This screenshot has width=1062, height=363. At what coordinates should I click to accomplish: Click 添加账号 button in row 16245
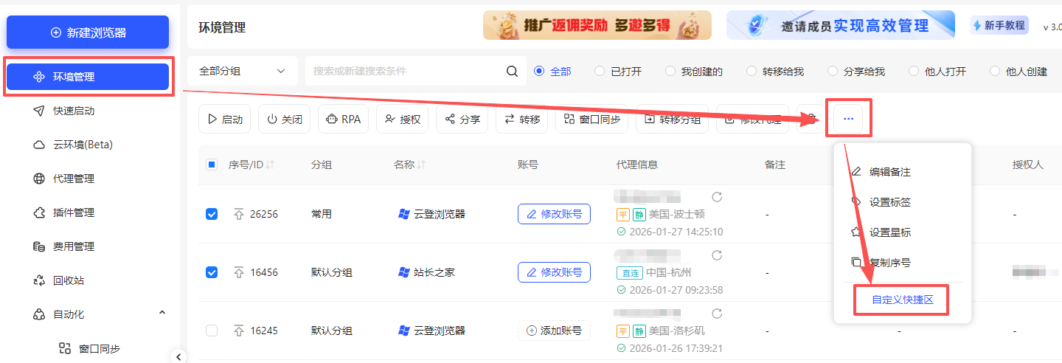click(554, 331)
